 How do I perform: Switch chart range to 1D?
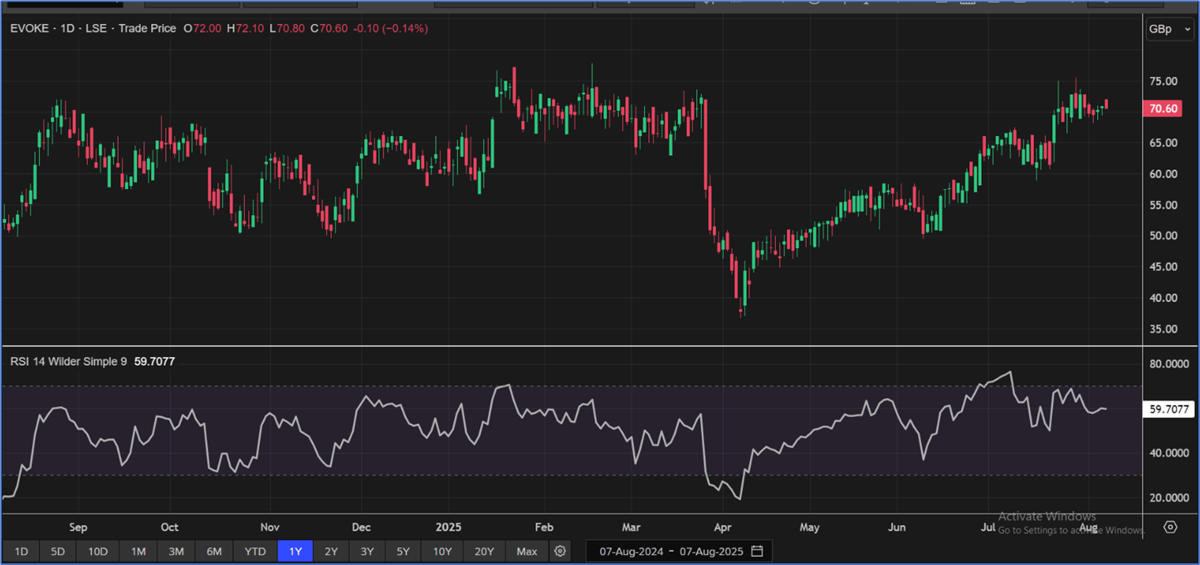click(22, 551)
